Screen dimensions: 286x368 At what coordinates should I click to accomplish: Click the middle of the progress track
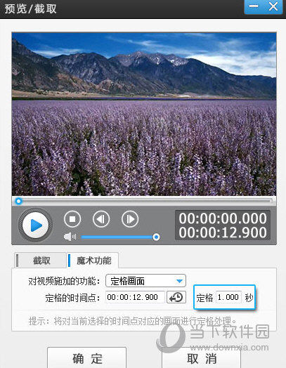coord(144,201)
